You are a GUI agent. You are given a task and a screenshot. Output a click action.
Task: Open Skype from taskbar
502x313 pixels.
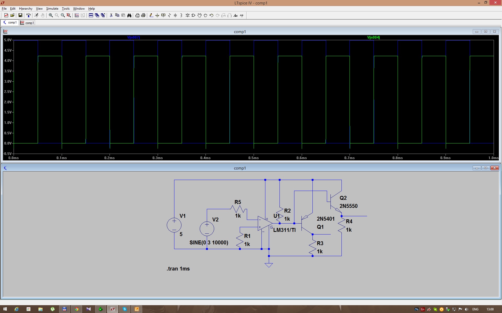(x=125, y=309)
